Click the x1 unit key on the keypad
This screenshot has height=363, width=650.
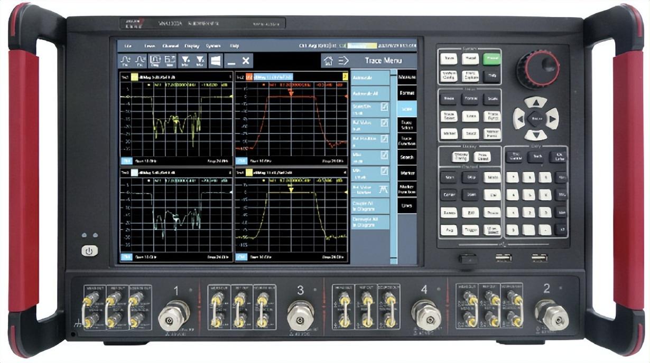[561, 230]
